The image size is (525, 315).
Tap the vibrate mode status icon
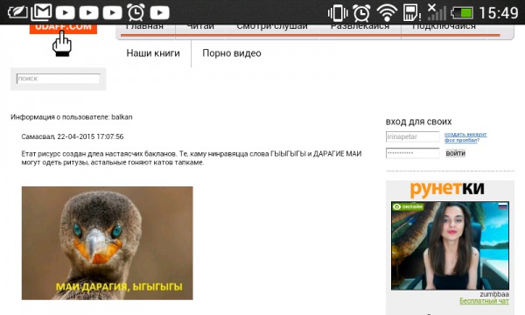coord(338,13)
